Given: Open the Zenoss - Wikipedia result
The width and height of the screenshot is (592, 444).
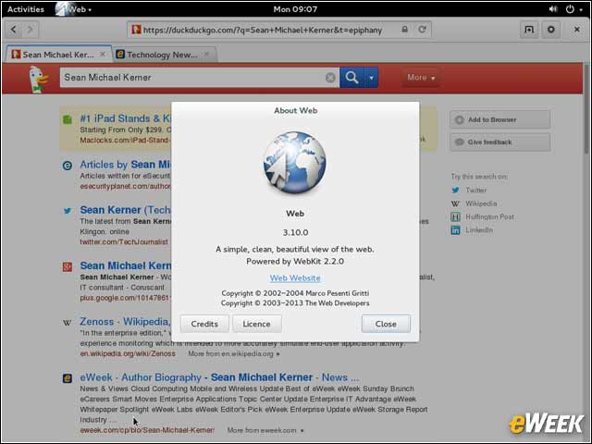Looking at the screenshot, I should [x=126, y=322].
